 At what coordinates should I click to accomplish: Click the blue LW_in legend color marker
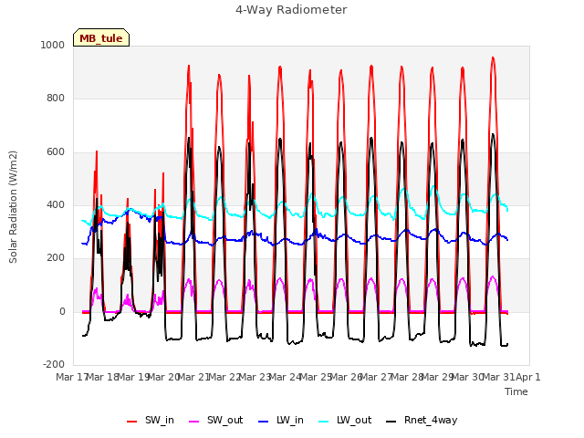(264, 422)
